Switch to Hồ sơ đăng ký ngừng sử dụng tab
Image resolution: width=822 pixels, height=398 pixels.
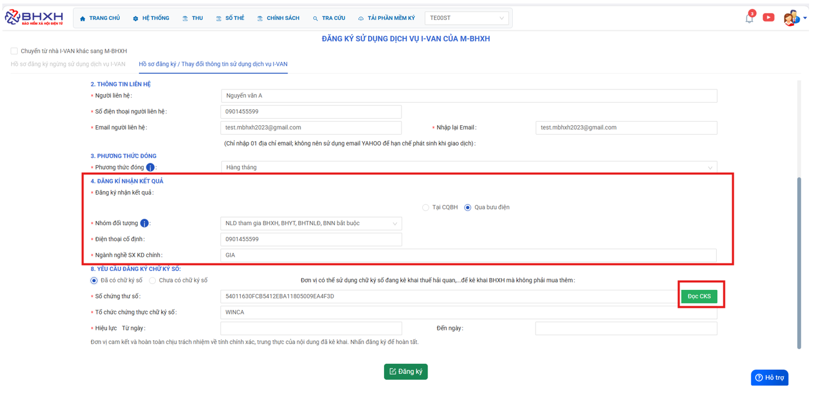click(x=68, y=64)
